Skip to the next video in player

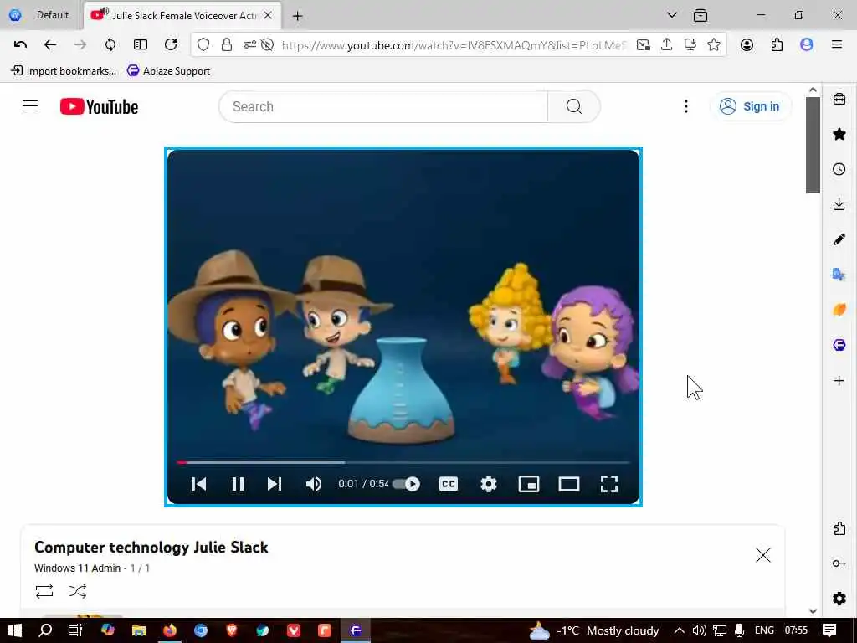275,484
